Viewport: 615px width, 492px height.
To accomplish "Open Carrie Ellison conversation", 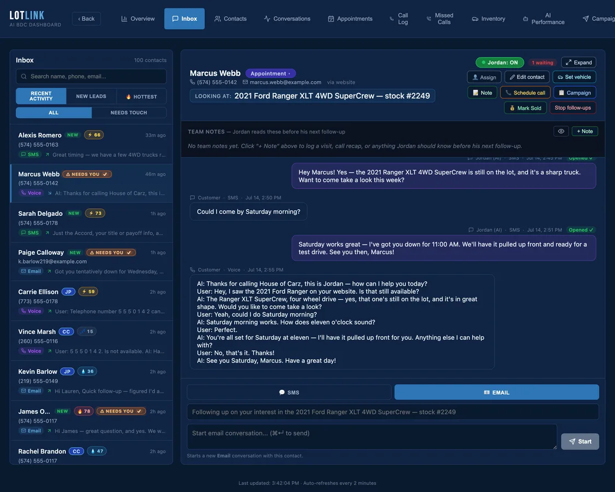I will click(x=91, y=301).
